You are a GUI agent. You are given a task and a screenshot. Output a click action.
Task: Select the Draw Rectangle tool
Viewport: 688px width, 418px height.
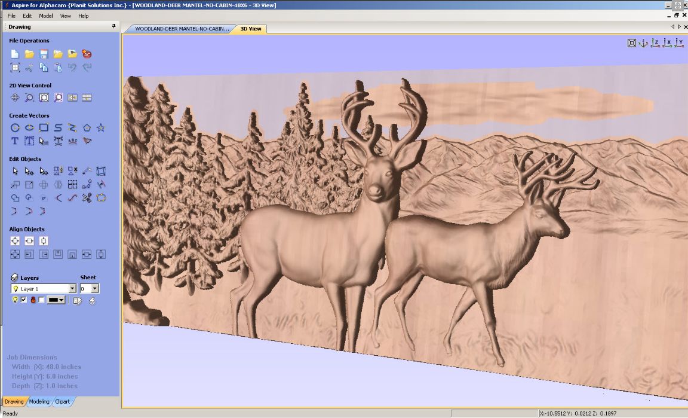coord(44,128)
